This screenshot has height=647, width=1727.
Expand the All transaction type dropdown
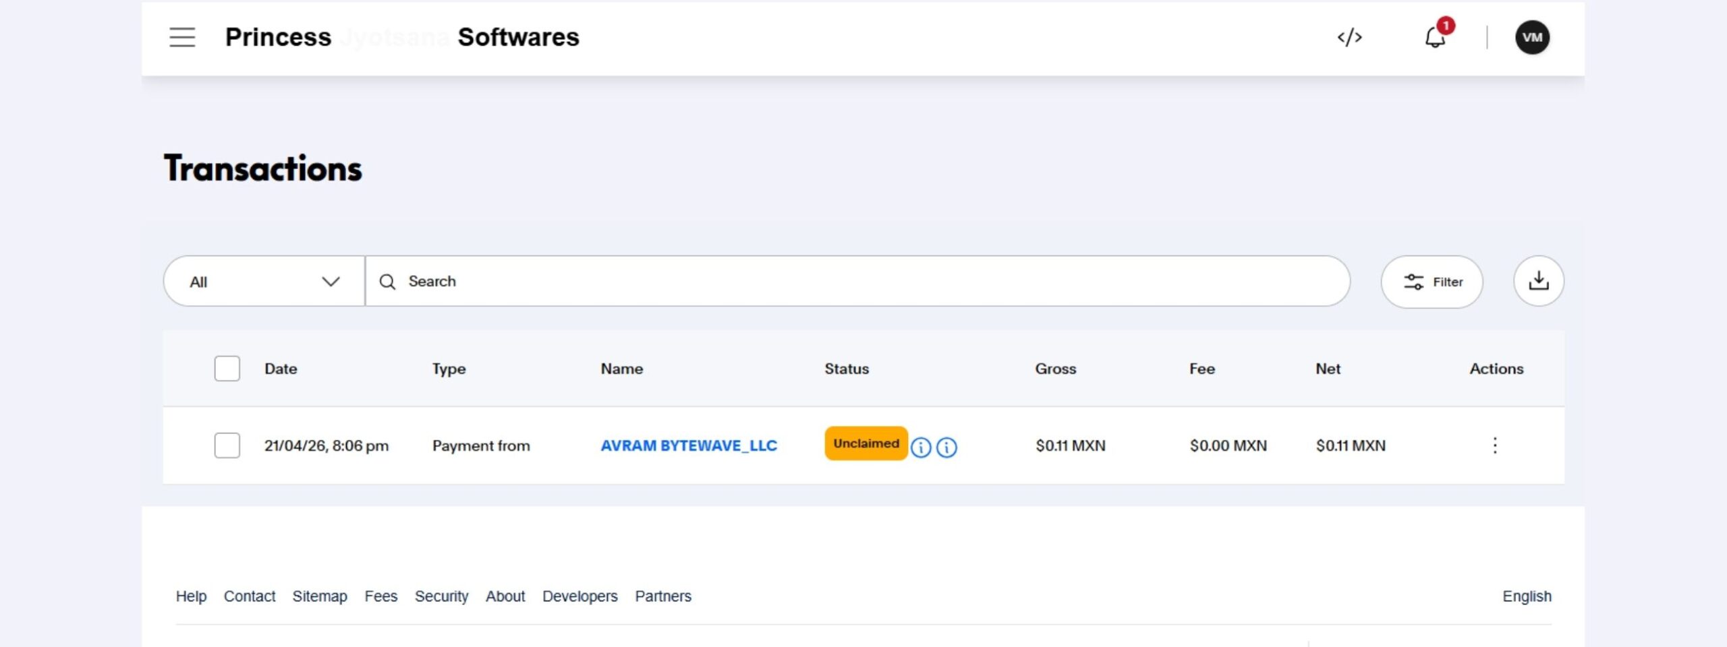click(x=264, y=282)
